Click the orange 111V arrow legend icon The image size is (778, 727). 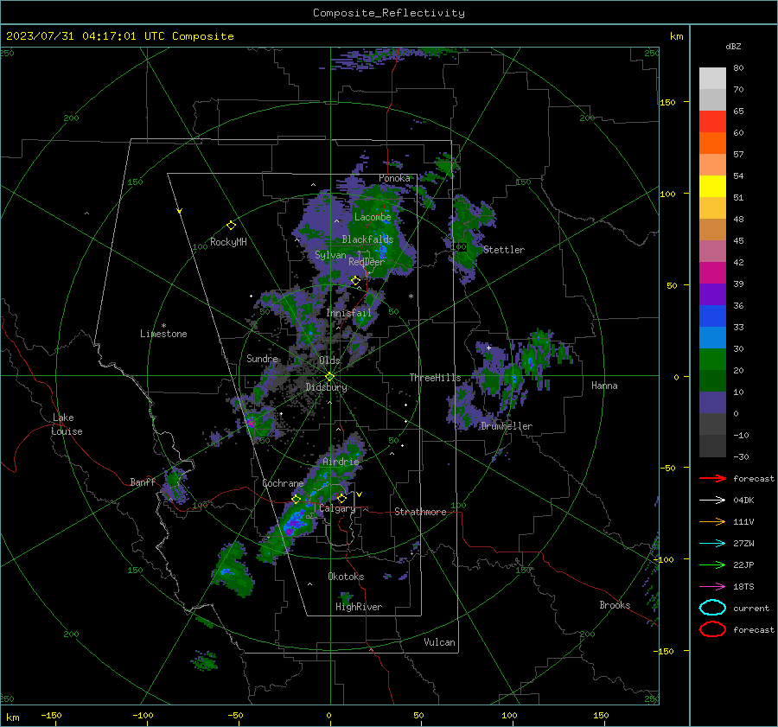pyautogui.click(x=712, y=521)
